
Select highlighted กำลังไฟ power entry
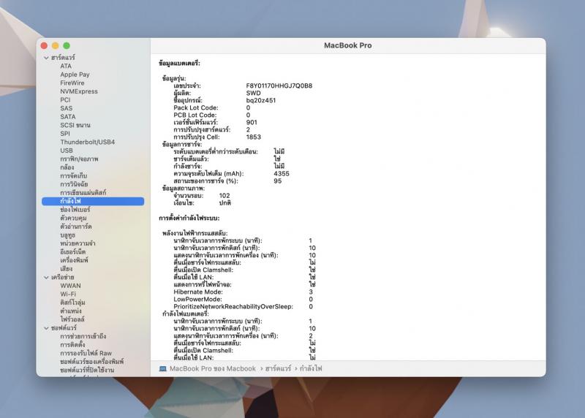pos(93,202)
